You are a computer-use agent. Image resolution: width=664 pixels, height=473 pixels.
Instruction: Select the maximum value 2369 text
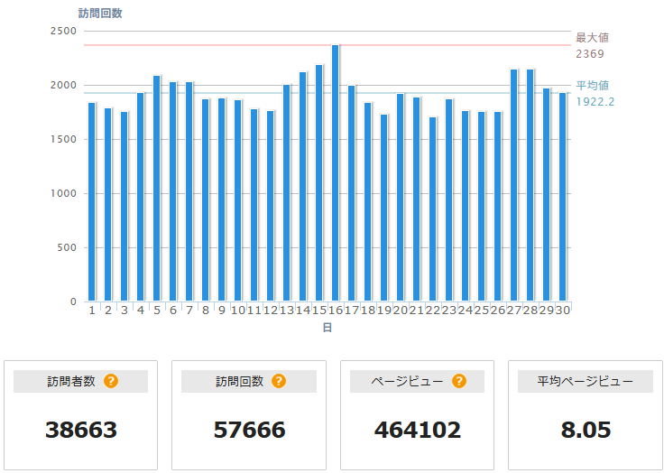590,54
